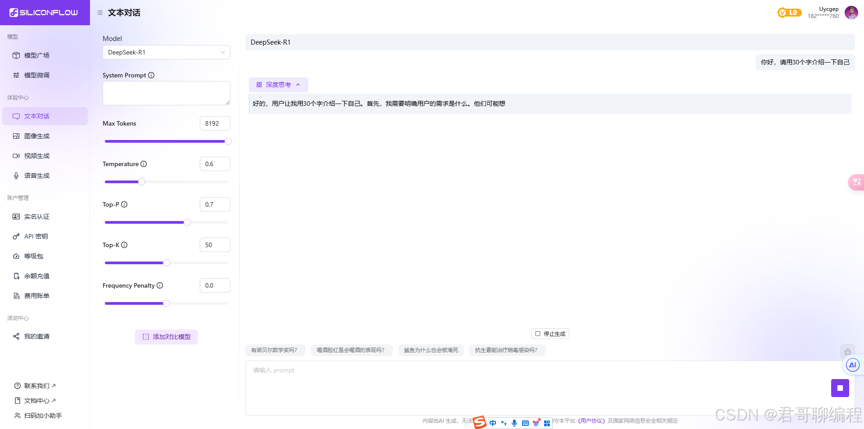
Task: Click the 等级包 gauge icon
Action: 16,256
